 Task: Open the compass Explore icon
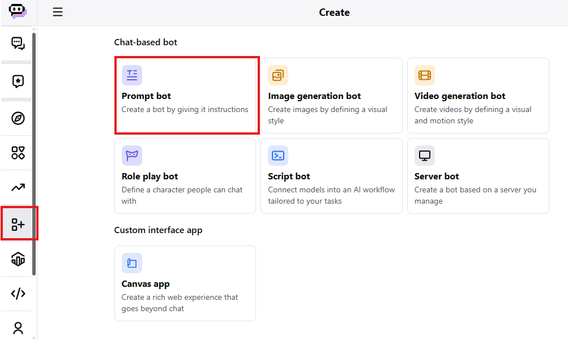tap(18, 118)
